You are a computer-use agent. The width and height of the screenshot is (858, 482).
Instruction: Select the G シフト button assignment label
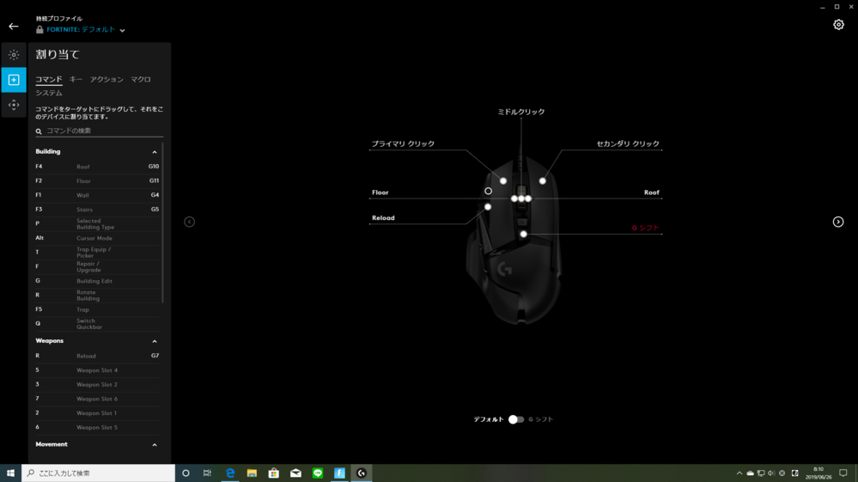pos(645,228)
